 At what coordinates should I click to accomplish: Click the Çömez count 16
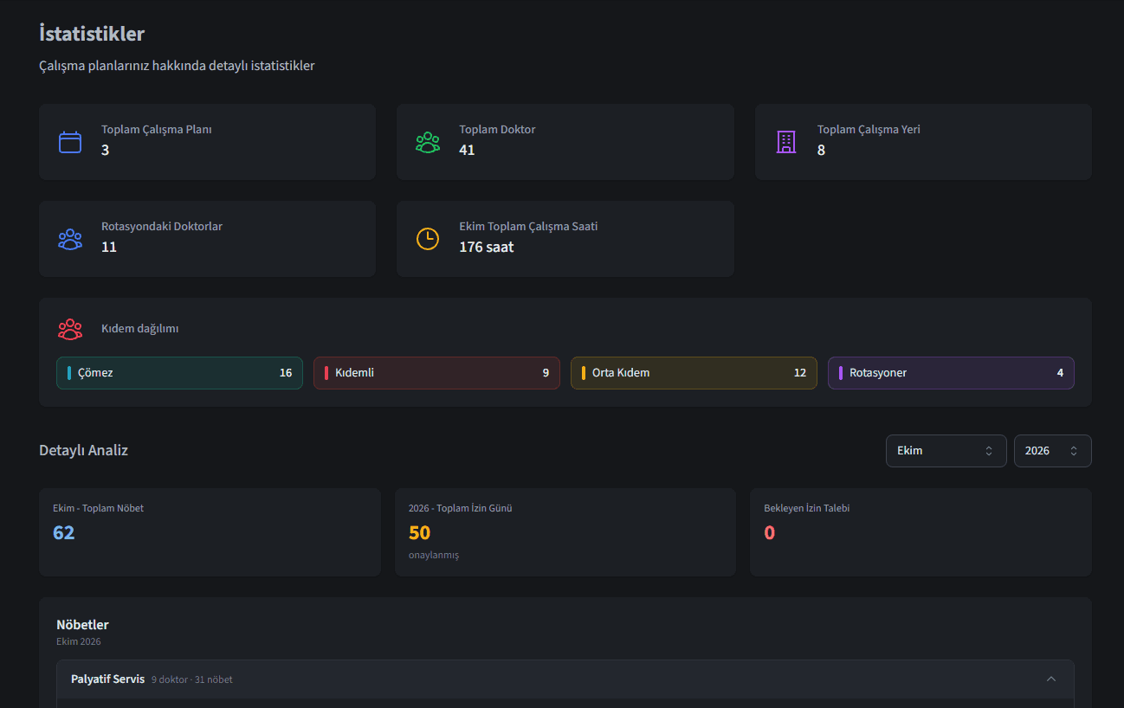[x=286, y=373]
